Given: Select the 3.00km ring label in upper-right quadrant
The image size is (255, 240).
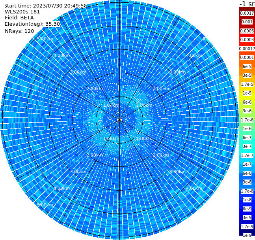Looking at the screenshot, I should coord(177,72).
